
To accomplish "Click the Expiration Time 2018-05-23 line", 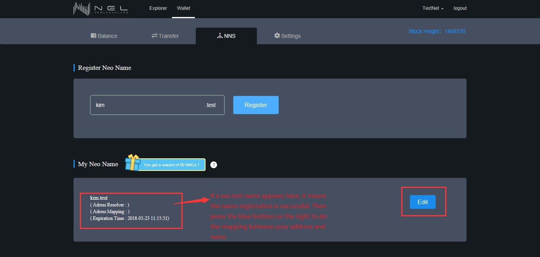I will [130, 218].
